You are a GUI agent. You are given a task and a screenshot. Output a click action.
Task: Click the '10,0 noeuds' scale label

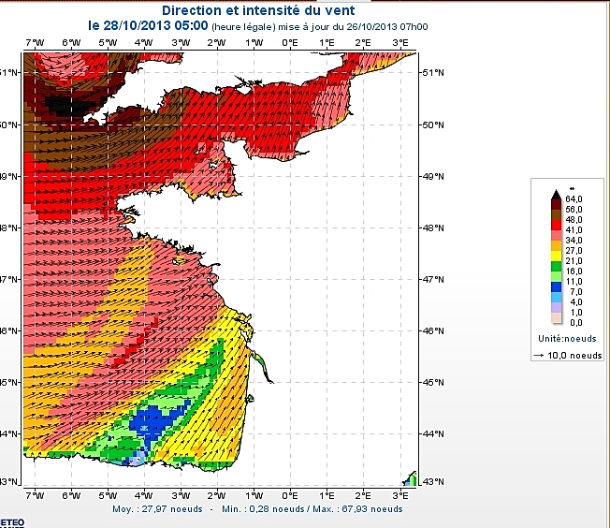coord(574,356)
